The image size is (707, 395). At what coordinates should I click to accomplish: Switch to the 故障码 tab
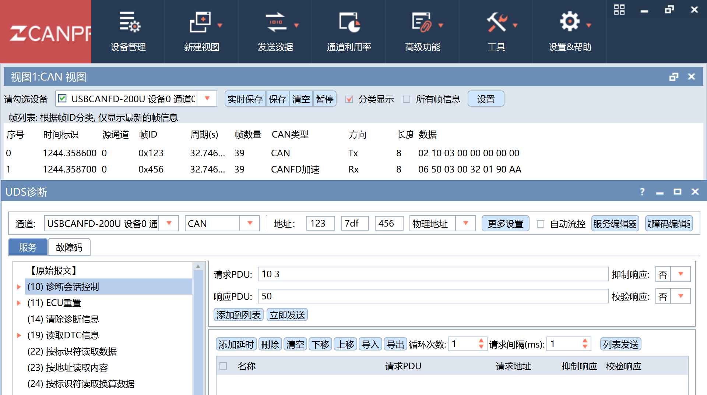tap(69, 247)
